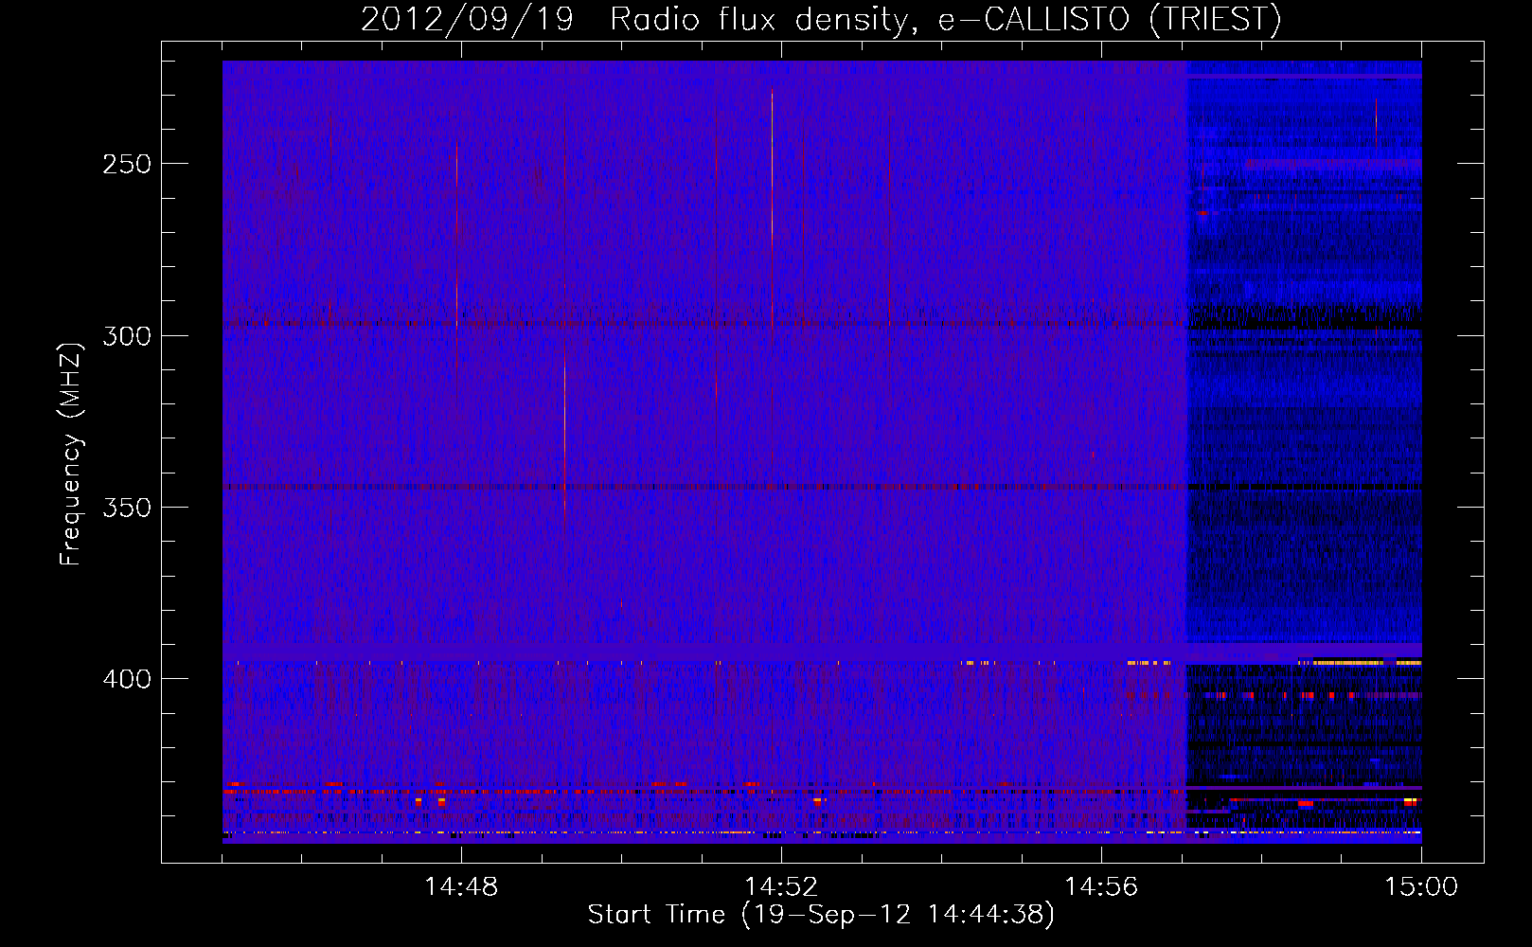Click the plot title "Radio flux density, e-CALLISTO (TRIEST)"

click(945, 19)
